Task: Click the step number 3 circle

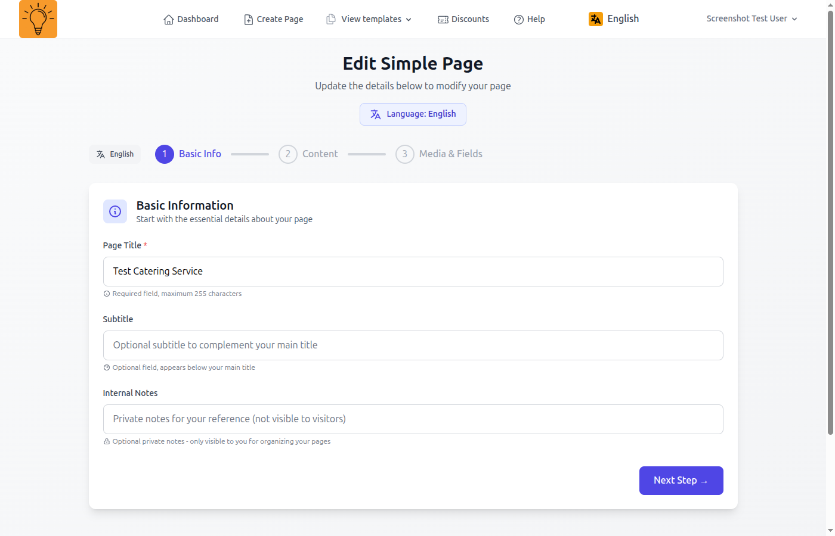Action: 405,154
